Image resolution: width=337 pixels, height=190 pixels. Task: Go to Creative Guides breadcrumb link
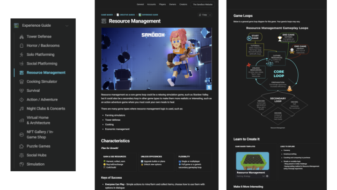point(127,15)
